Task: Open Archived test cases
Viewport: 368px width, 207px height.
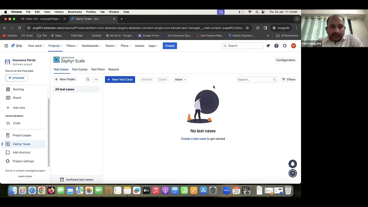Action: (76, 180)
